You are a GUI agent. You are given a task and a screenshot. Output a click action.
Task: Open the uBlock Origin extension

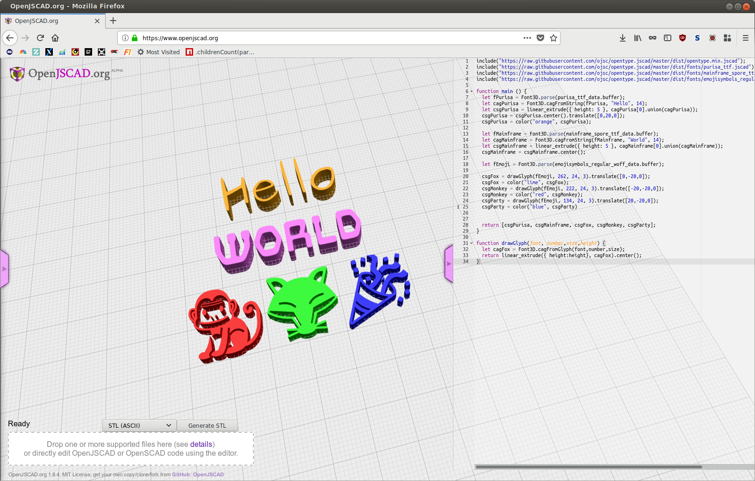[x=683, y=38]
